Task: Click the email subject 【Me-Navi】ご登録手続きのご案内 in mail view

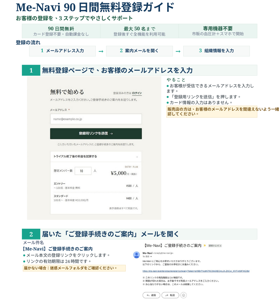Action: [173, 246]
